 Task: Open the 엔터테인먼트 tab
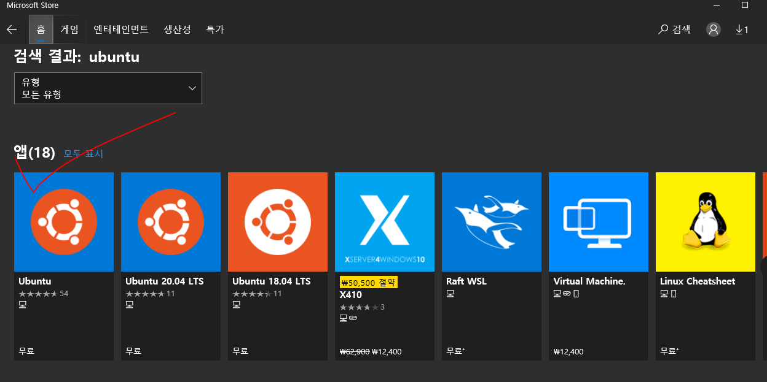point(121,29)
